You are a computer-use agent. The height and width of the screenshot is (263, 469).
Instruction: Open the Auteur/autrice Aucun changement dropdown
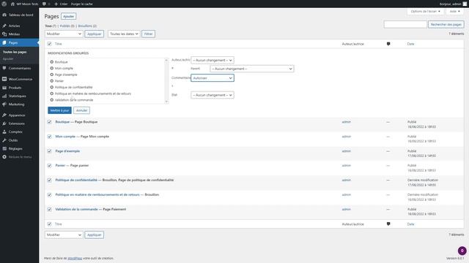213,60
